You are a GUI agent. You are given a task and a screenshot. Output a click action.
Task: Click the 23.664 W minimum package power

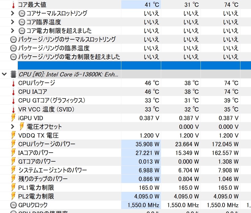(187, 144)
